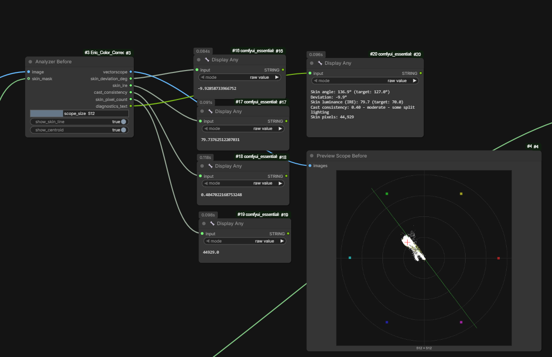Click the image input socket on Analyzer Before
The image size is (552, 357).
28,72
